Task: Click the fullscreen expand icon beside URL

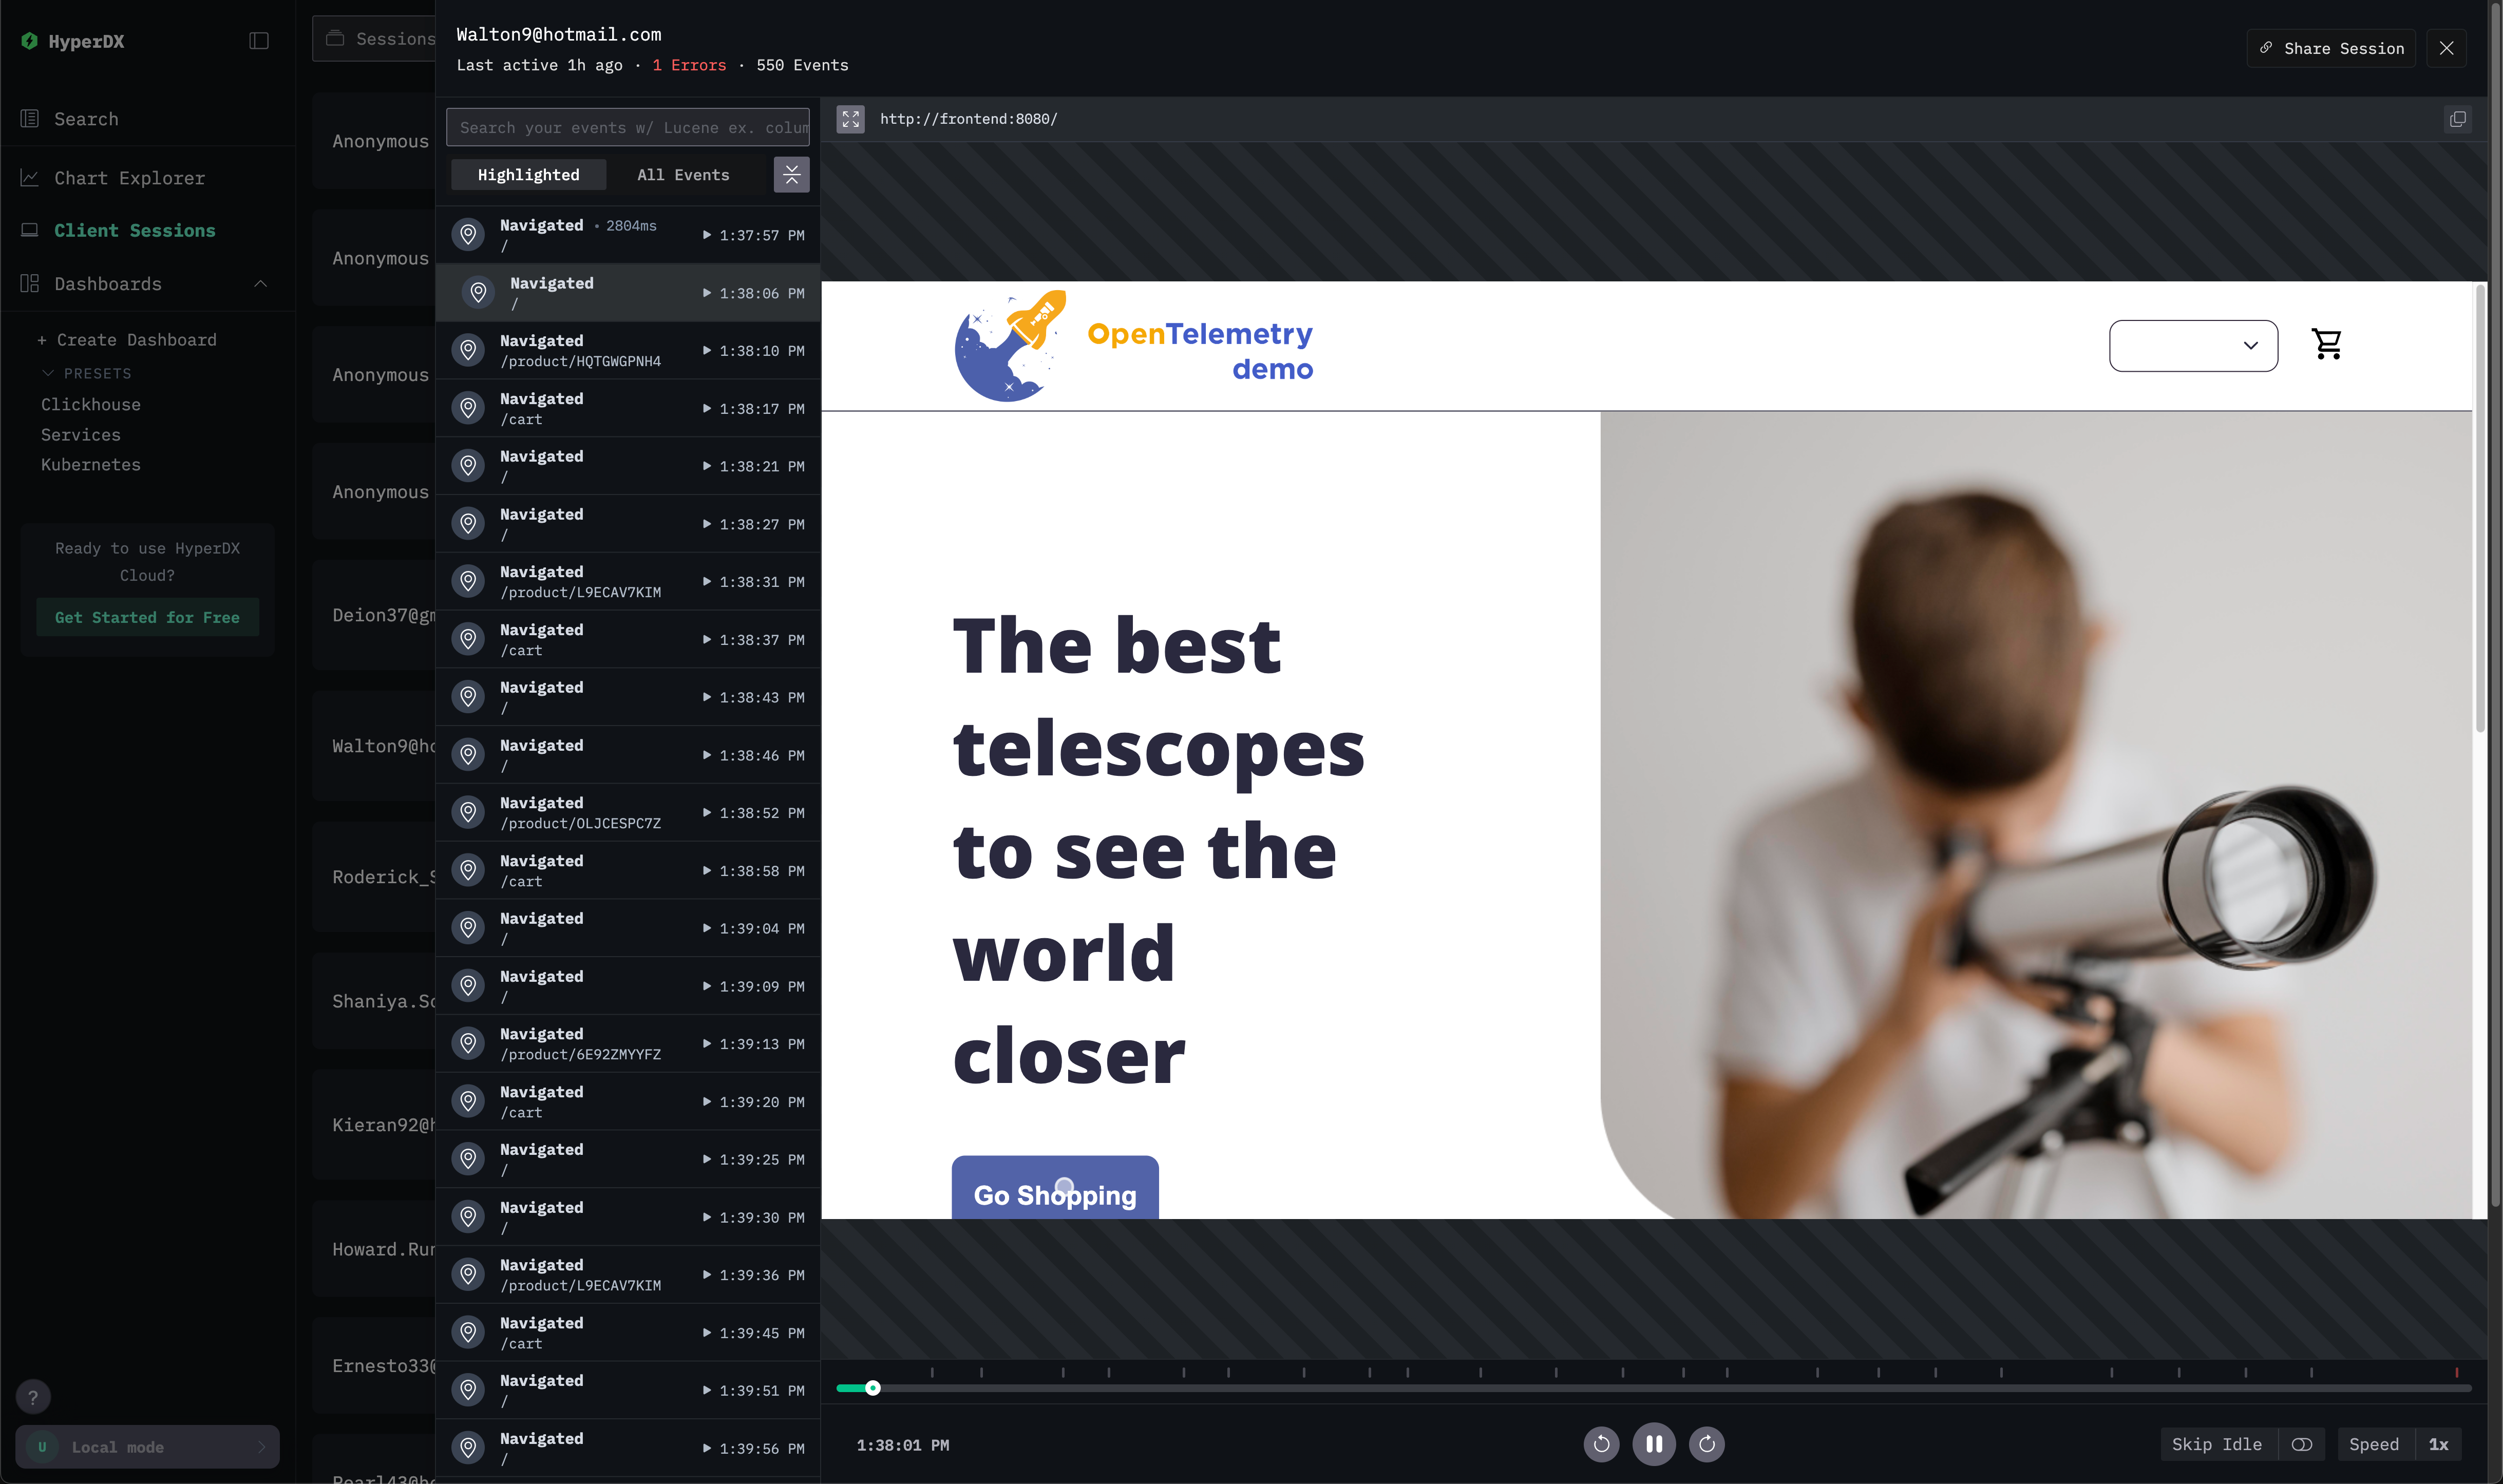Action: click(x=850, y=119)
